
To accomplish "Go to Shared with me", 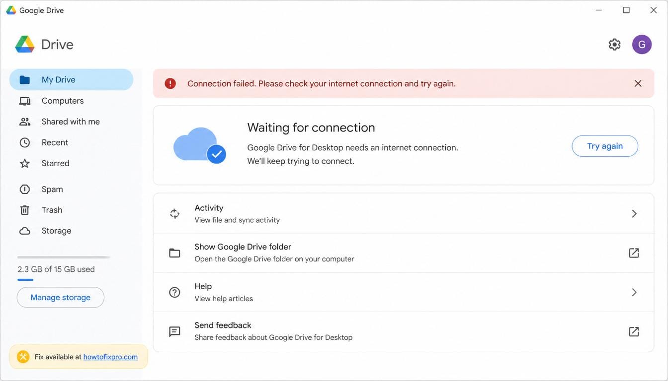I will pos(71,122).
